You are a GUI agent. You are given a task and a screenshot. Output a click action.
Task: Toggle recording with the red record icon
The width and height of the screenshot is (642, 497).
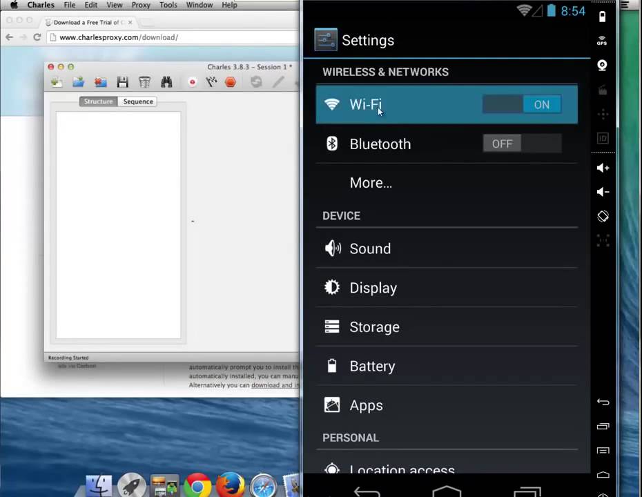point(192,82)
